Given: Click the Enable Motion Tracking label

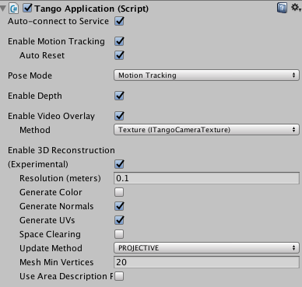Looking at the screenshot, I should pyautogui.click(x=56, y=41).
